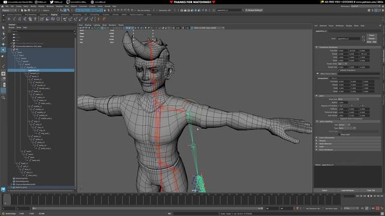The width and height of the screenshot is (385, 216).
Task: Activate the Scale tool in the toolbox
Action: 3,56
